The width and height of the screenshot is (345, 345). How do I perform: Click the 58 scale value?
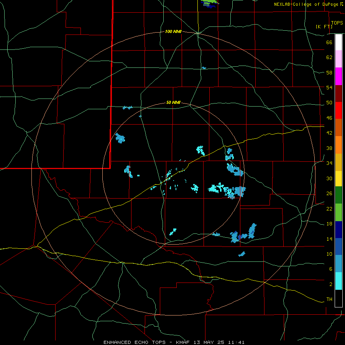[x=329, y=72]
